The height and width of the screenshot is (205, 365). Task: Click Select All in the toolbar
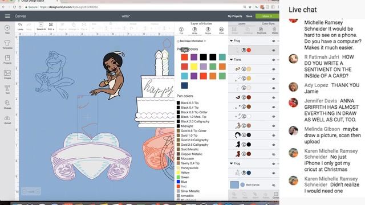coord(41,26)
